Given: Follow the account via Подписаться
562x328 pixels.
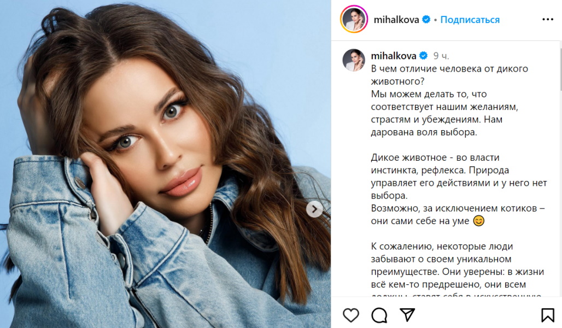Looking at the screenshot, I should pyautogui.click(x=470, y=20).
